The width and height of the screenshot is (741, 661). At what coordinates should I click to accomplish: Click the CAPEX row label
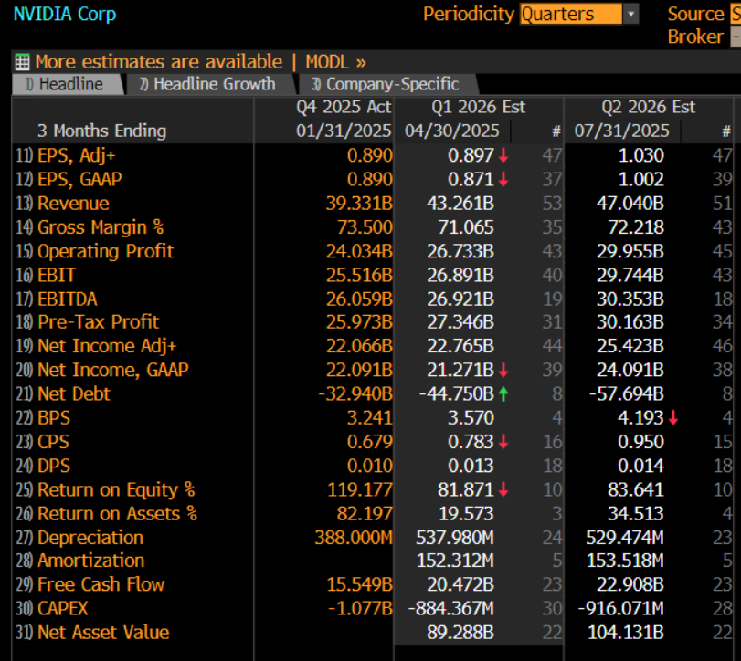pyautogui.click(x=63, y=609)
